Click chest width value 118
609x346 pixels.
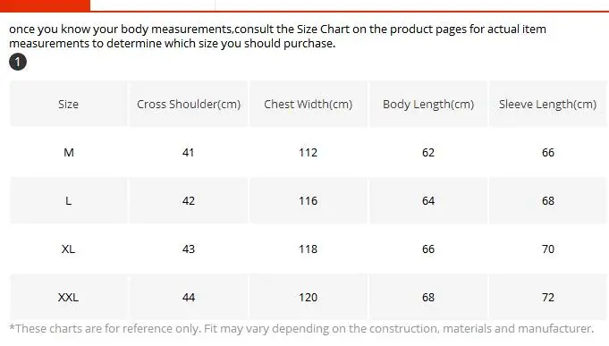308,249
